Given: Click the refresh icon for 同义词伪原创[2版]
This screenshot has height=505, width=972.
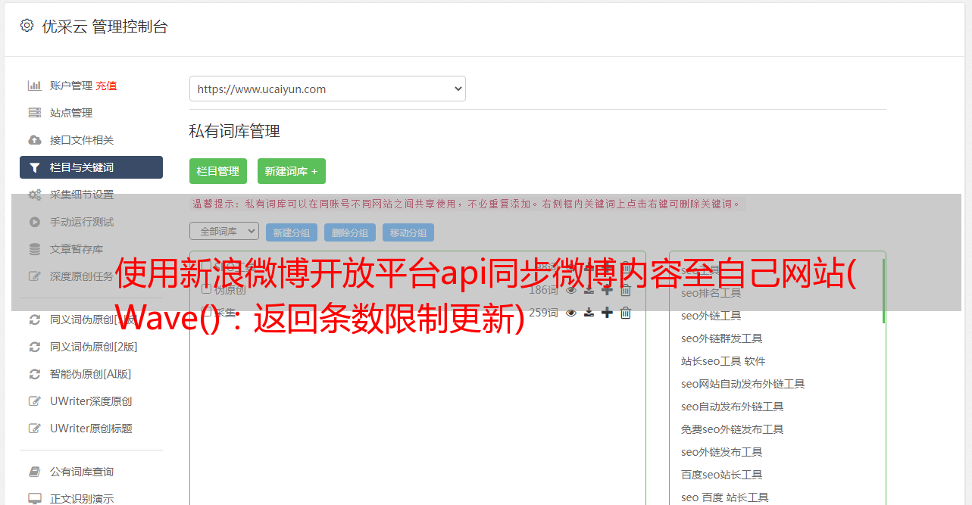Looking at the screenshot, I should coord(35,347).
